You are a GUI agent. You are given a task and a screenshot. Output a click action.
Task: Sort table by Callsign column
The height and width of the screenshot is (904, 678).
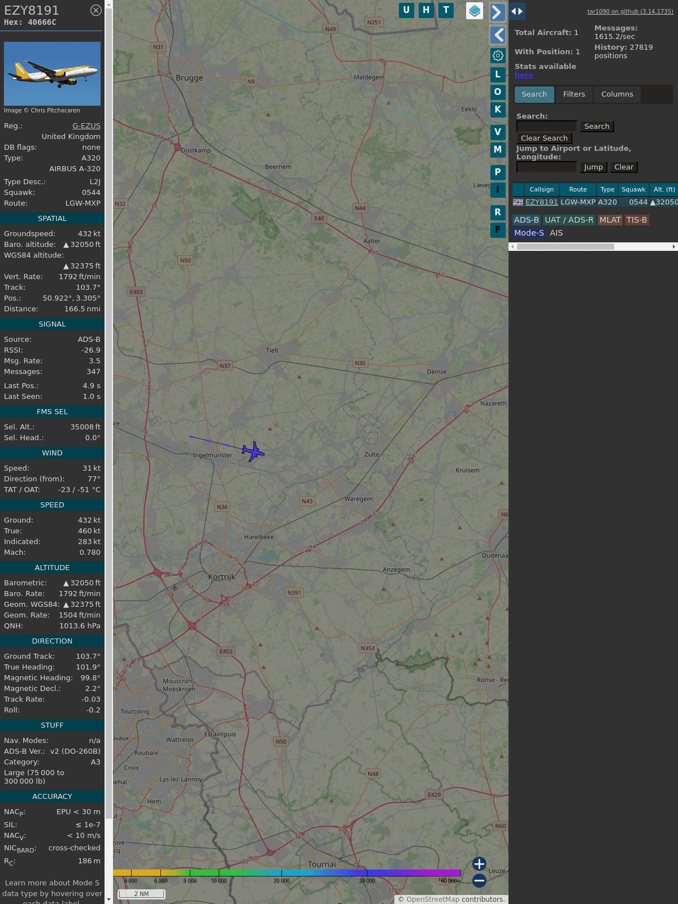click(x=541, y=189)
